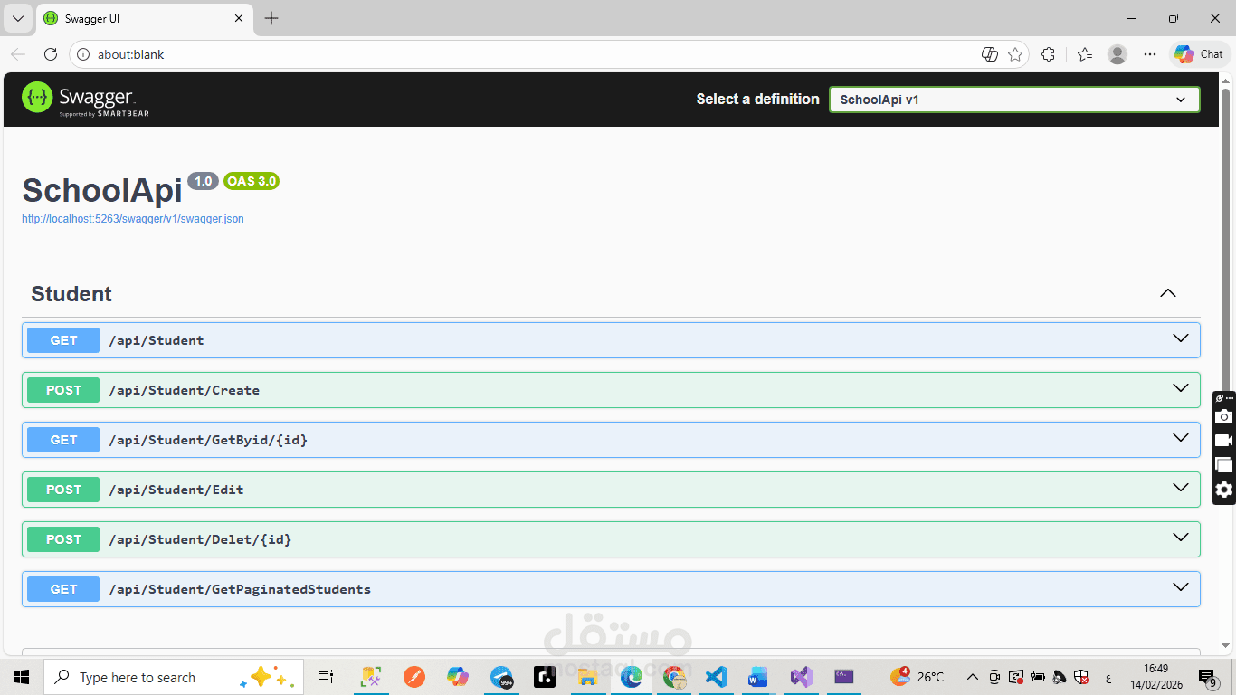The height and width of the screenshot is (695, 1236).
Task: Open the browser extensions icon
Action: point(1048,54)
